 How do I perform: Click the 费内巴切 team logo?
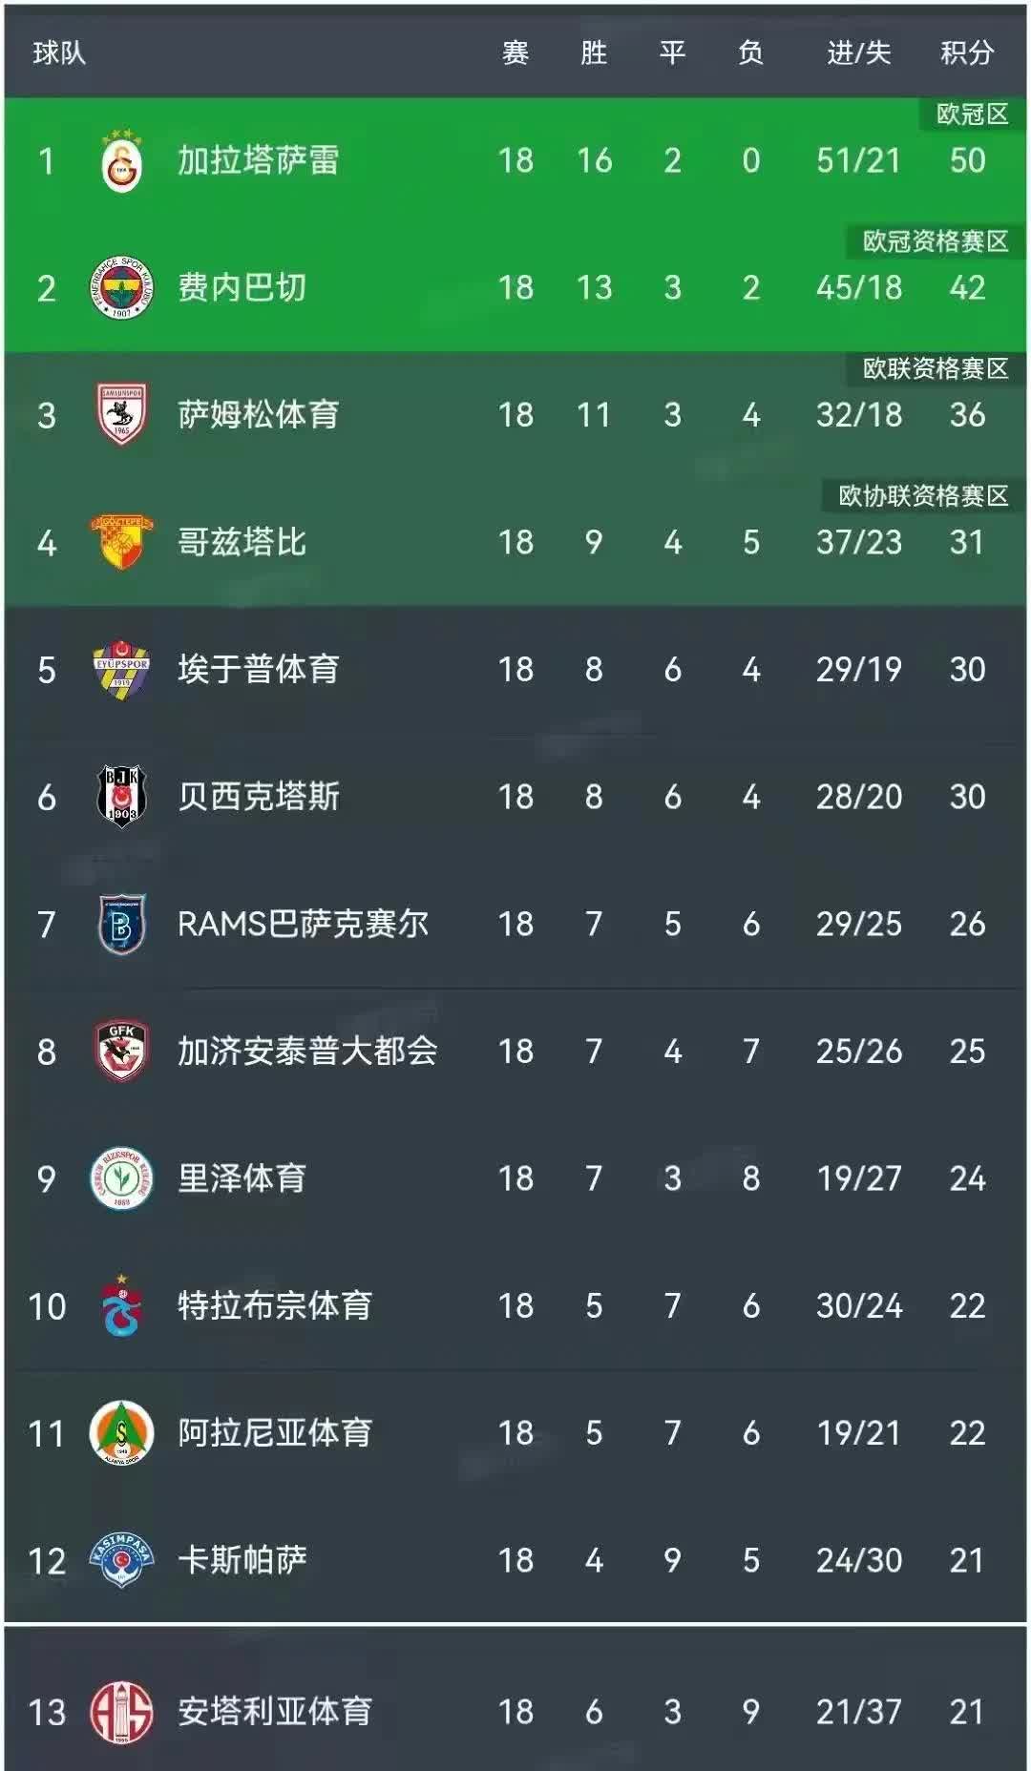pyautogui.click(x=119, y=287)
